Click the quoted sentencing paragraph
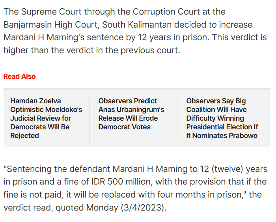 pyautogui.click(x=136, y=188)
